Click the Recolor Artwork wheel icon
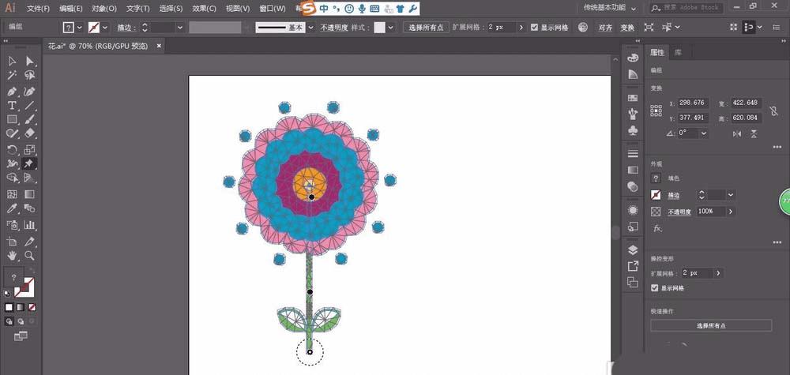 coord(583,27)
